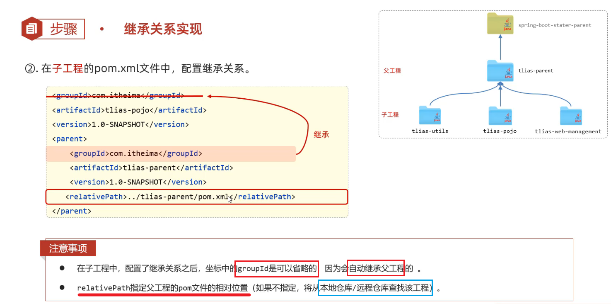The image size is (611, 304).
Task: Select the tlias-parent folder icon
Action: coord(500,71)
